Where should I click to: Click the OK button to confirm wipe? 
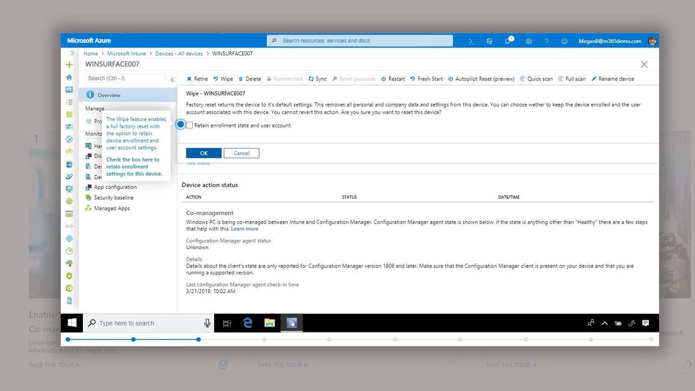[x=203, y=153]
